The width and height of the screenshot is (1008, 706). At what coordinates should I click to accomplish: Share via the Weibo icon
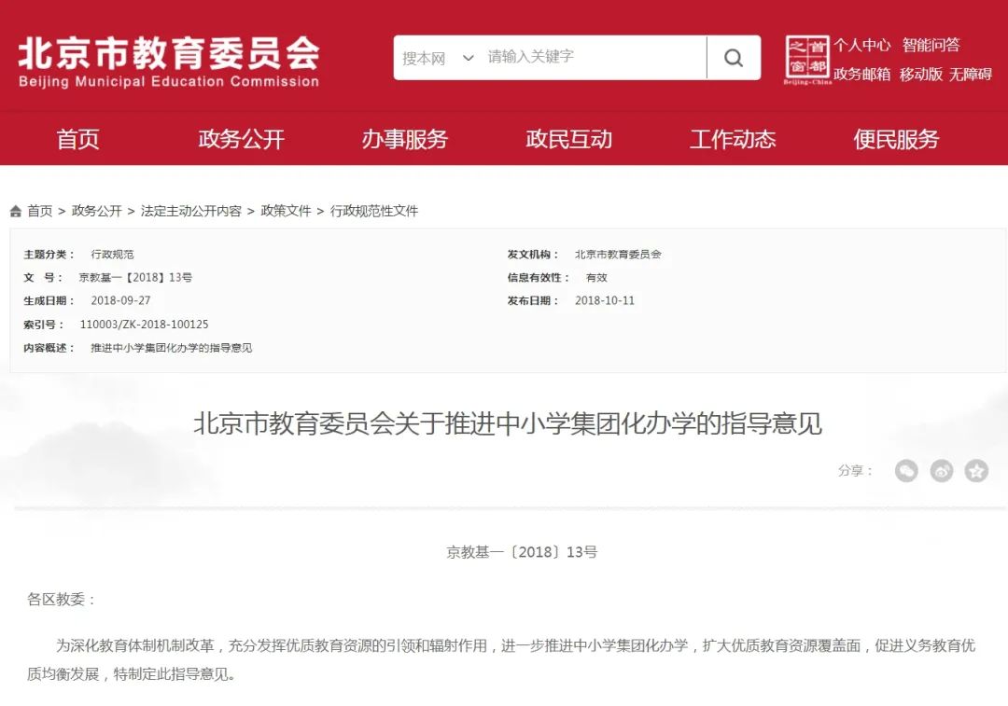click(941, 471)
